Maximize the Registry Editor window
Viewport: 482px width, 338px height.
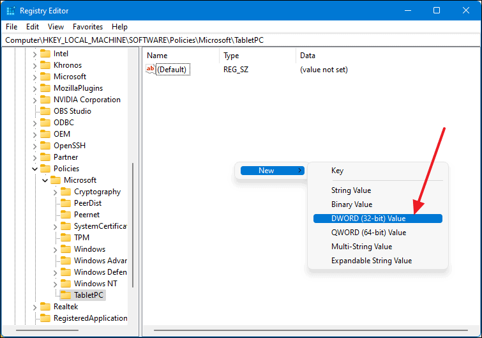pos(437,10)
